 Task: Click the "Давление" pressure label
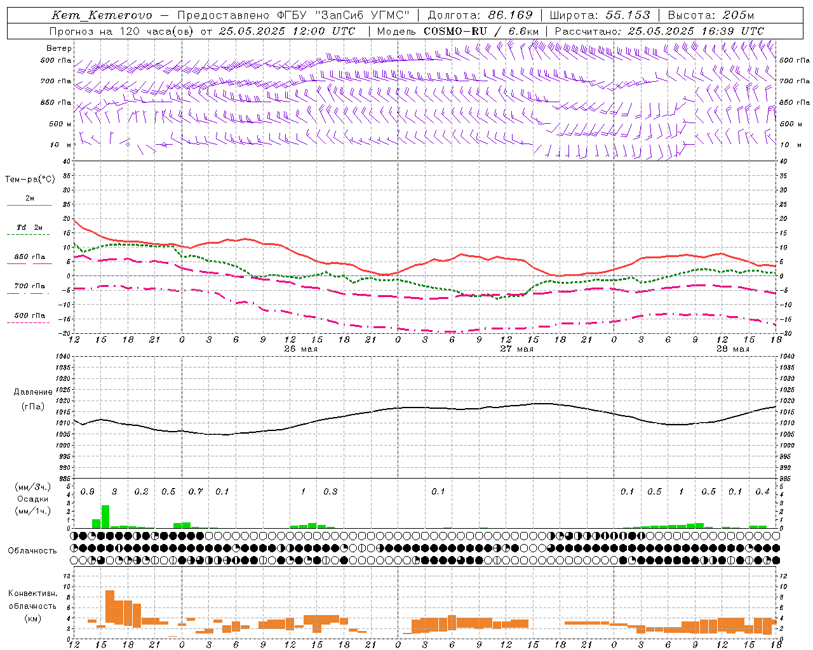pyautogui.click(x=33, y=392)
